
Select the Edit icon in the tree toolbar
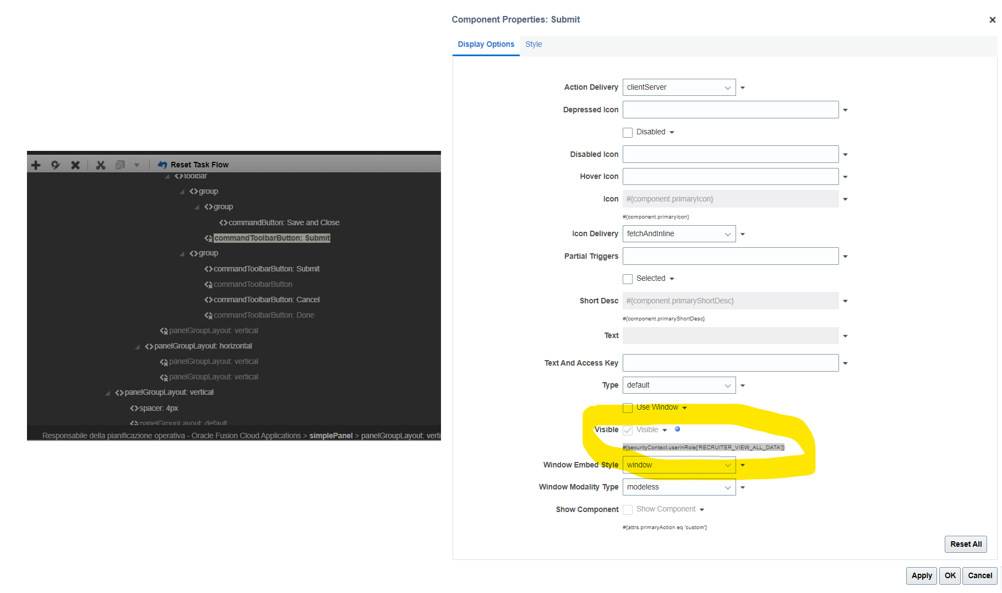(x=55, y=165)
